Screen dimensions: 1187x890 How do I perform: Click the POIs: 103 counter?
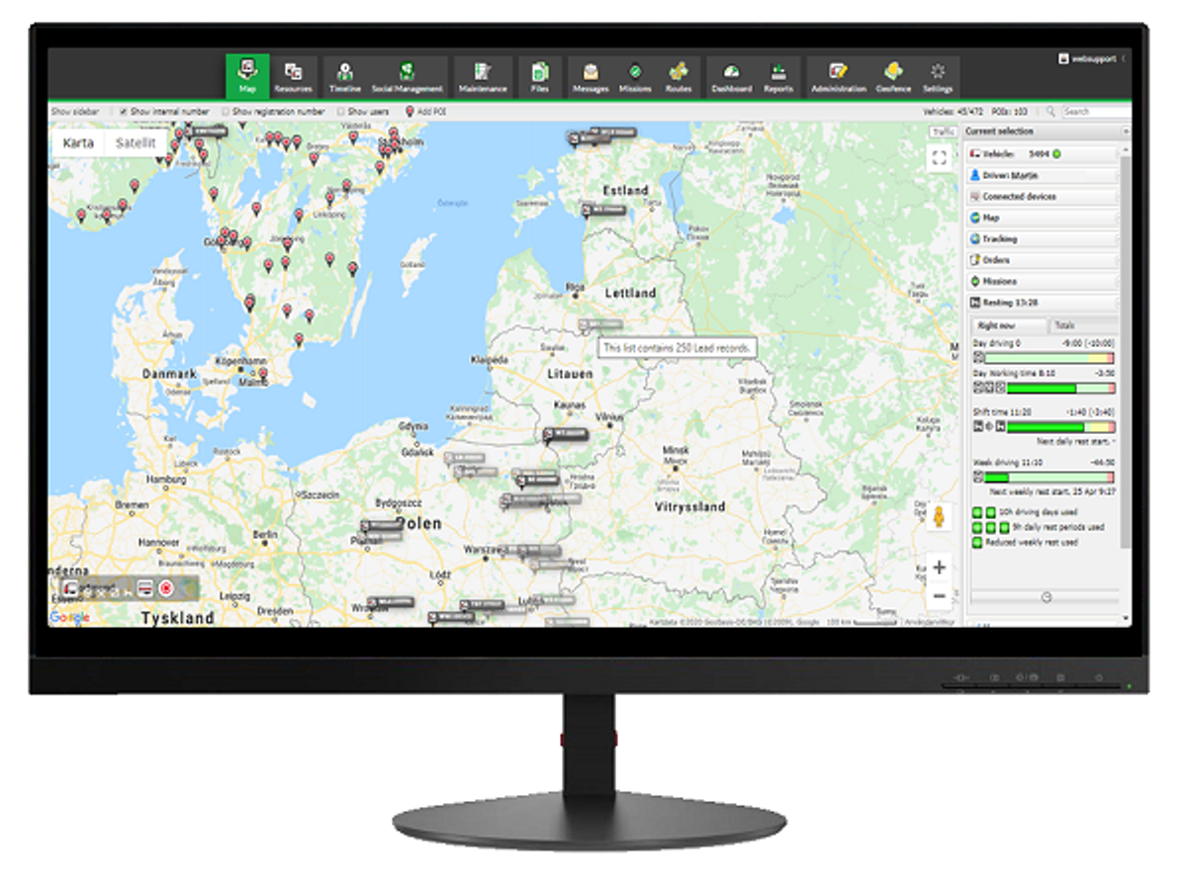click(x=1007, y=112)
